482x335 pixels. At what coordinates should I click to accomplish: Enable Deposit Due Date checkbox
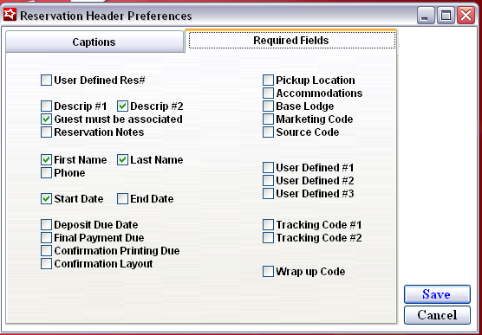point(46,225)
